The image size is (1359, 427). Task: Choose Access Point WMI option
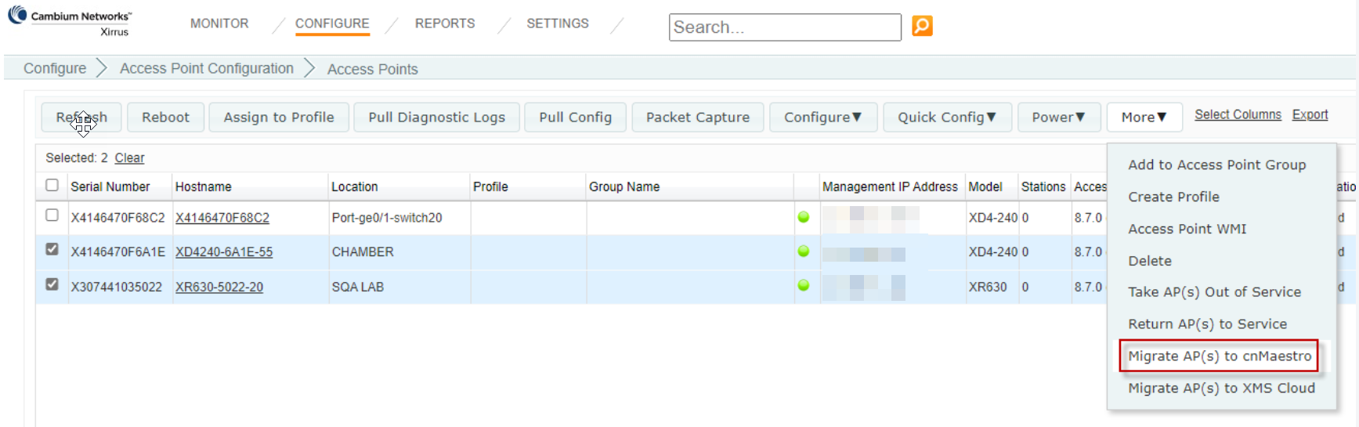[x=1187, y=229]
